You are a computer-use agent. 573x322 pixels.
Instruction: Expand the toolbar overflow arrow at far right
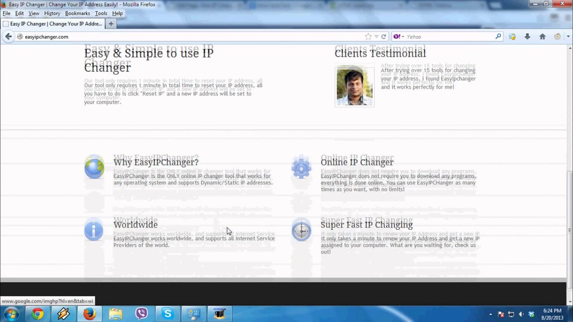568,37
